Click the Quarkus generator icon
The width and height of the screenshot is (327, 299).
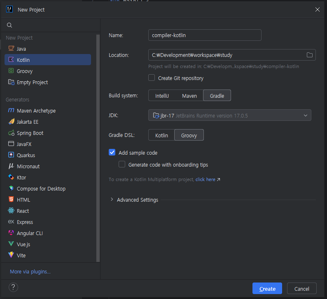pos(11,155)
